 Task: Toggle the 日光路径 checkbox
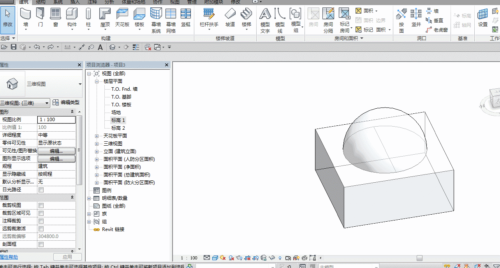point(41,190)
